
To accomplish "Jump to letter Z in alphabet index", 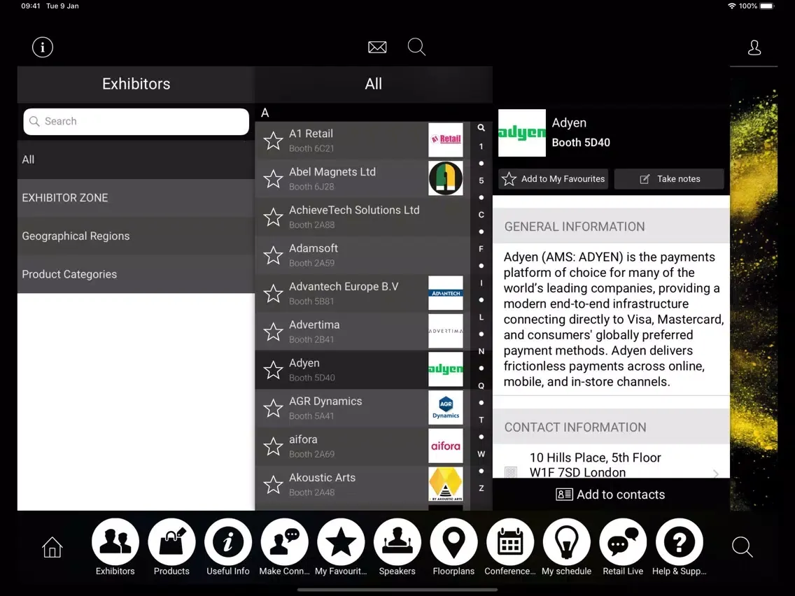I will click(481, 488).
